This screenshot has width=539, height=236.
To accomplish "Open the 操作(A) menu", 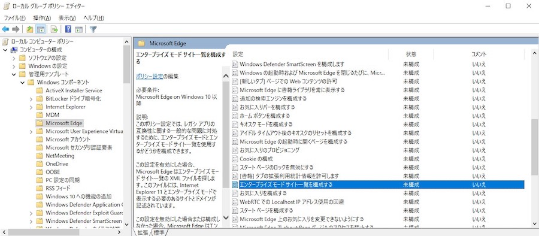I will coord(42,18).
